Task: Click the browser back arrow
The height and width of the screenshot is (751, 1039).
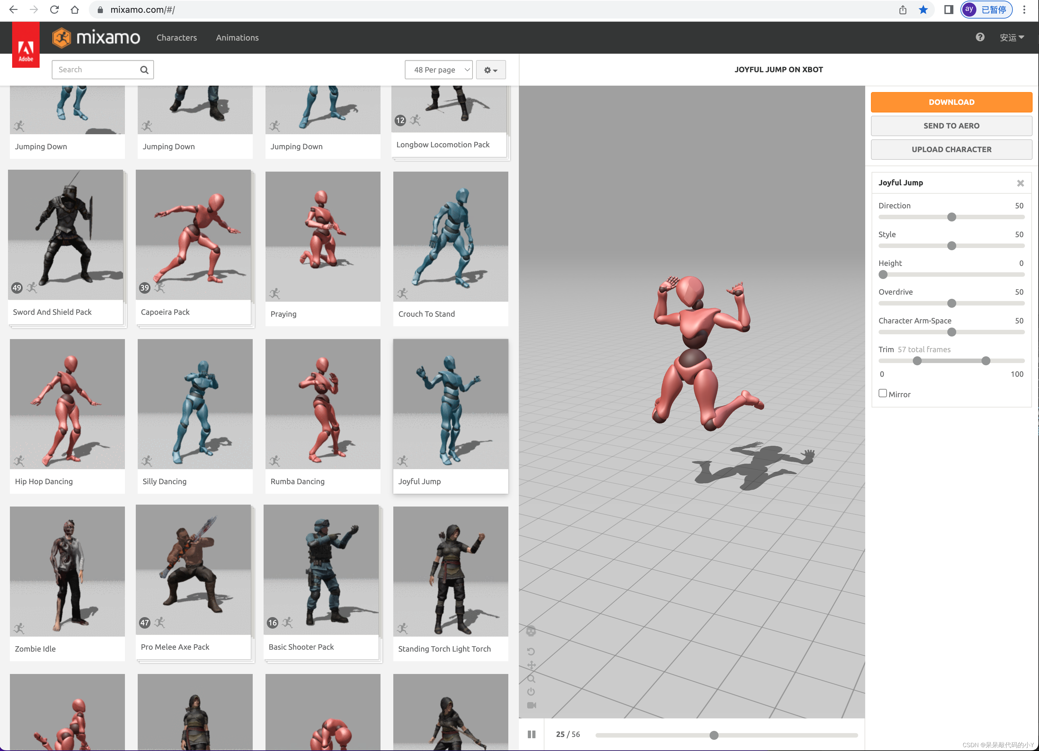Action: click(13, 10)
